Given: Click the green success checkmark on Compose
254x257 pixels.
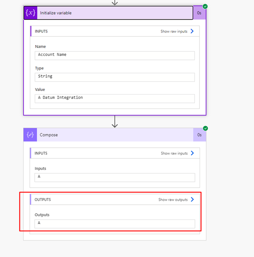Looking at the screenshot, I should click(205, 128).
